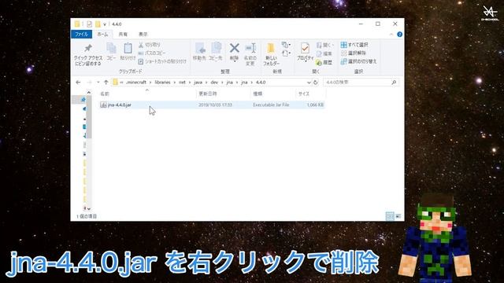Click the title bar Properties checkmark icon
This screenshot has width=504, height=283.
pyautogui.click(x=89, y=24)
